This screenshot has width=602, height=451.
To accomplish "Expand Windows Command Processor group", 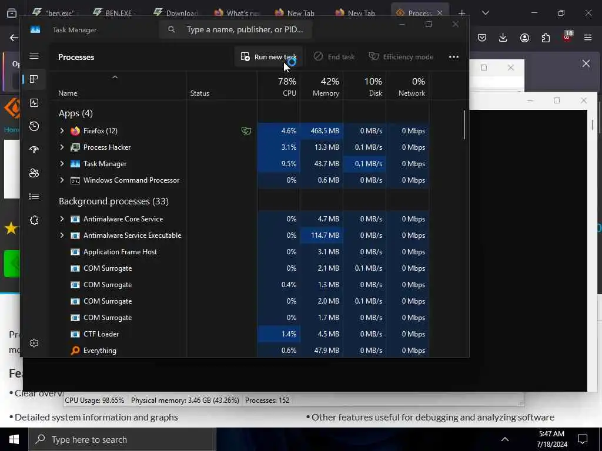I will click(x=62, y=180).
